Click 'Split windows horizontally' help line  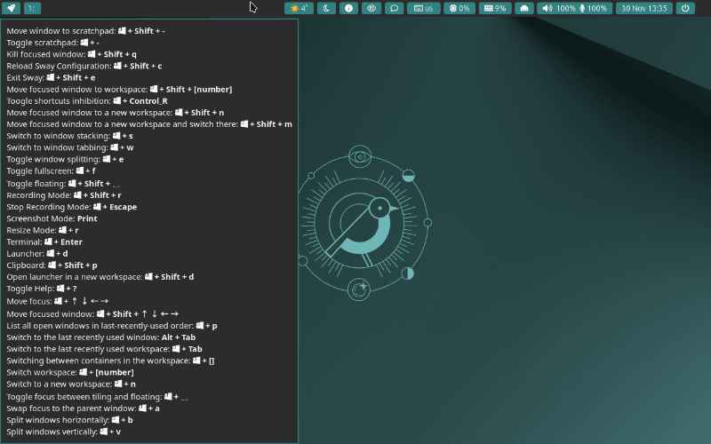70,420
